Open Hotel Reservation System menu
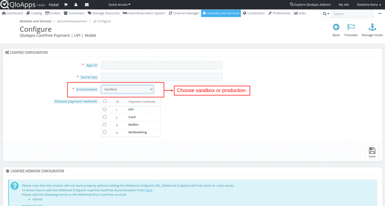Image resolution: width=385 pixels, height=206 pixels. pyautogui.click(x=144, y=13)
